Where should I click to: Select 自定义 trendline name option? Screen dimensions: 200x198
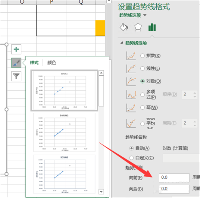[x=133, y=158]
